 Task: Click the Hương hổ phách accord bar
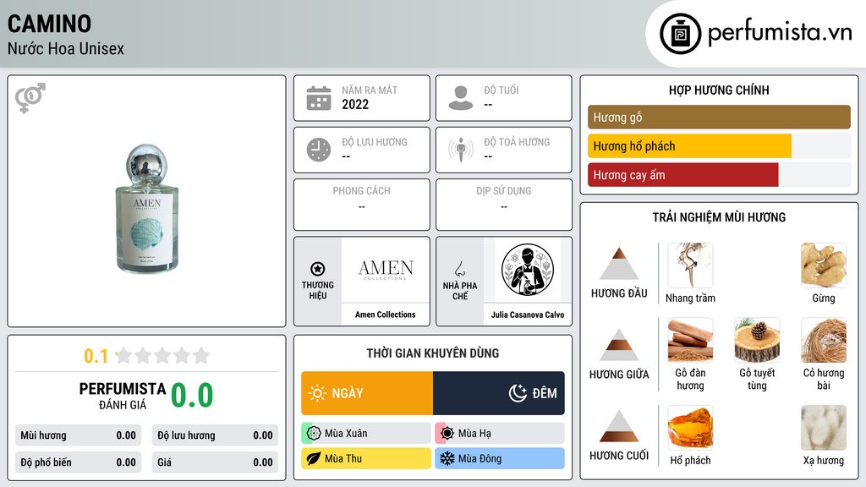click(689, 146)
